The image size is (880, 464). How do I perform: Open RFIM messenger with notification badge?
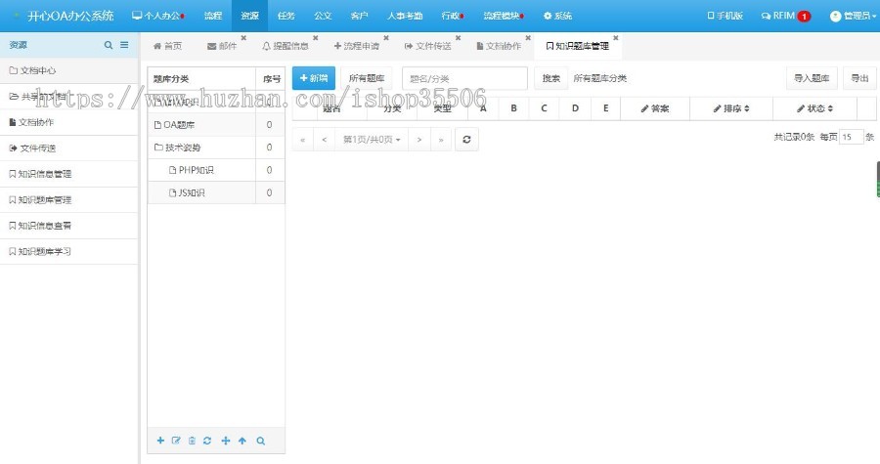pyautogui.click(x=786, y=16)
